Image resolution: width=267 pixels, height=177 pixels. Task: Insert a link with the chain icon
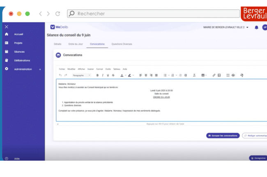tap(214, 75)
